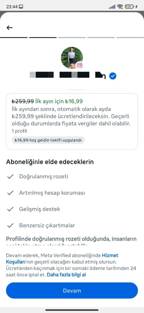This screenshot has height=313, width=144.
Task: Tap the first progress step segment
Action: [x=14, y=37]
